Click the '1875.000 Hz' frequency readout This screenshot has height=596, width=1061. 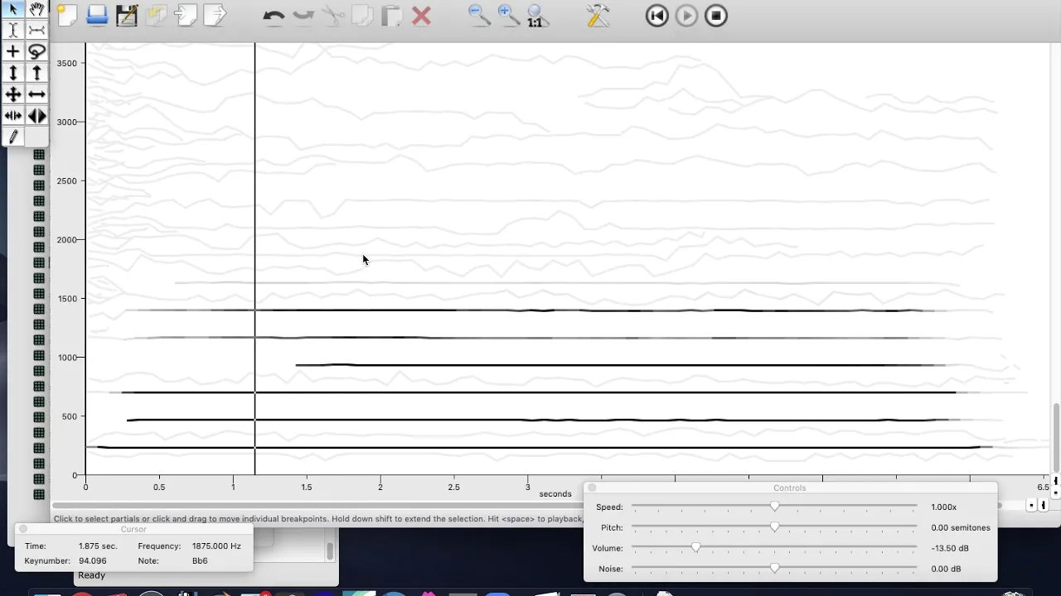click(x=216, y=546)
